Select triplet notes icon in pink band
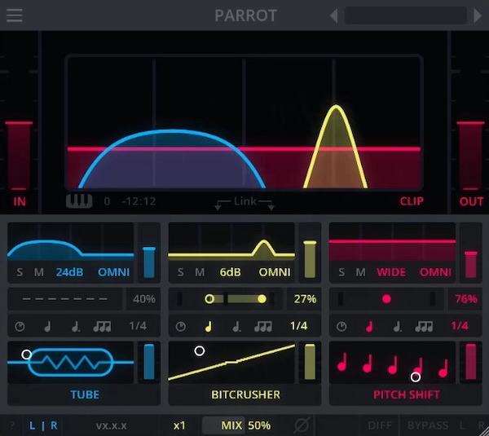 click(424, 327)
